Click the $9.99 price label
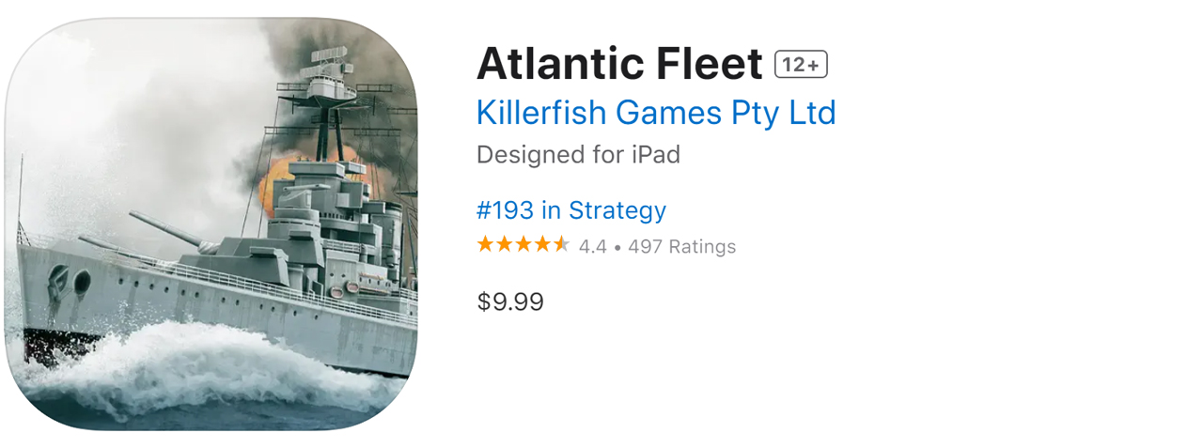Image resolution: width=1203 pixels, height=448 pixels. point(510,301)
